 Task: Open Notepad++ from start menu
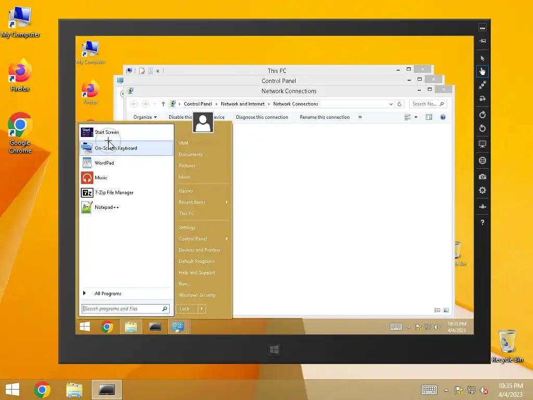point(126,207)
